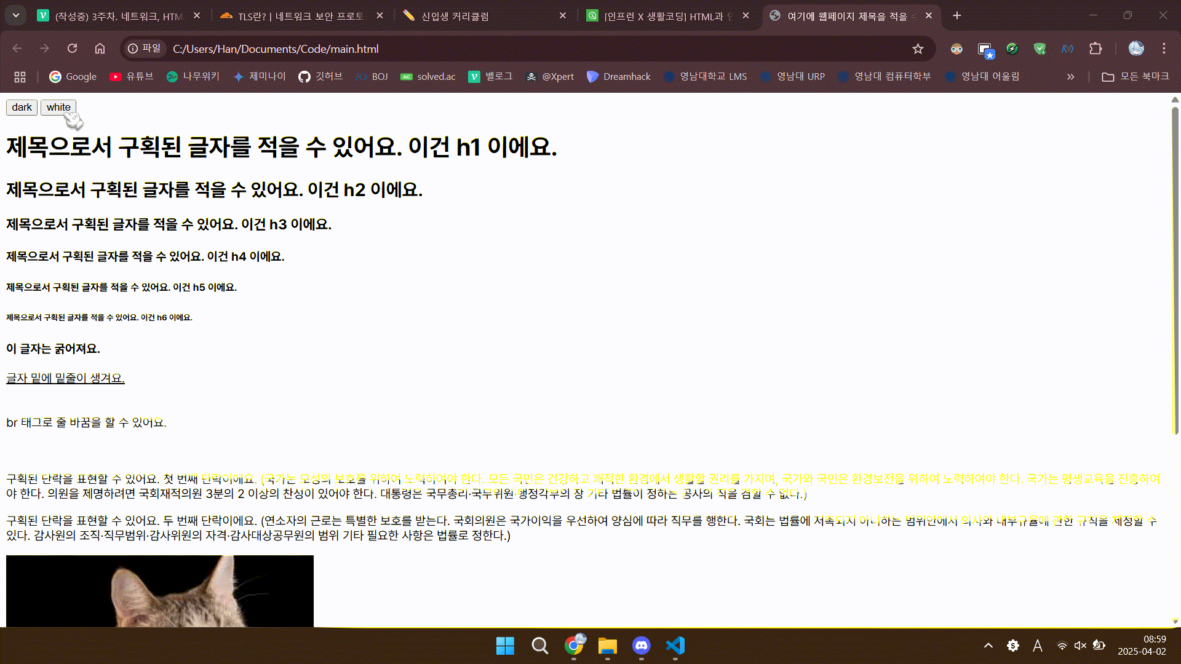Expand the tab search dropdown arrow
This screenshot has width=1181, height=664.
click(x=15, y=15)
